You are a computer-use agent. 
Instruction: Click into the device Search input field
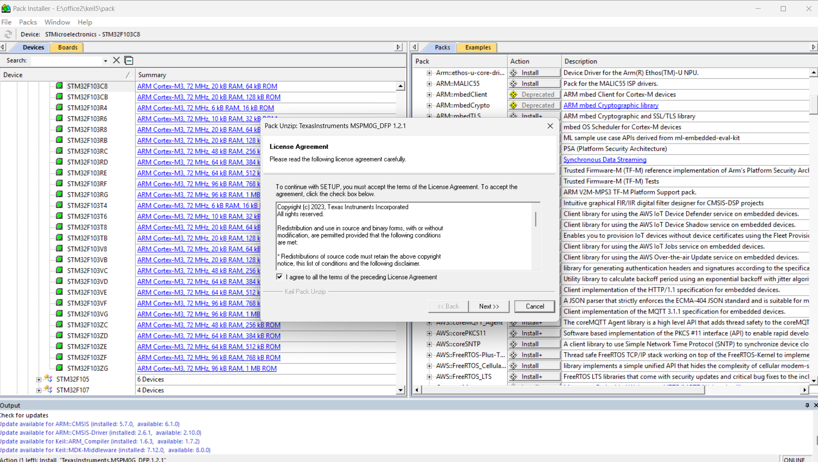click(66, 61)
